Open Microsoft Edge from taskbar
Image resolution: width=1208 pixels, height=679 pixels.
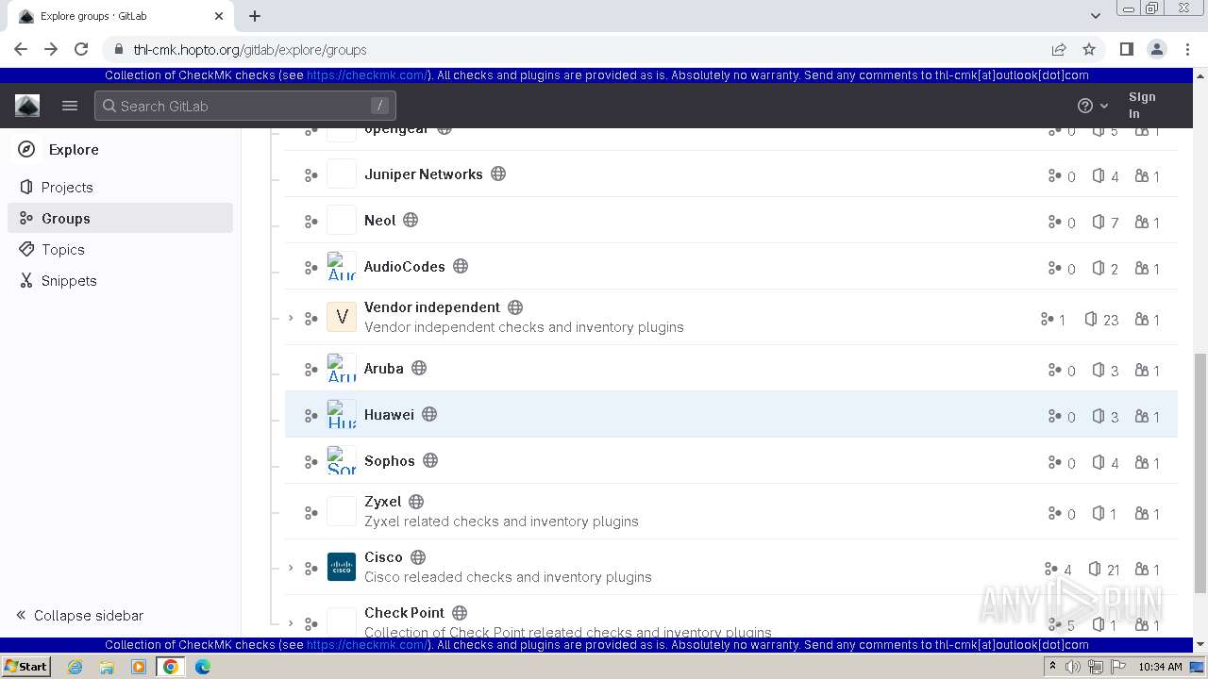click(202, 666)
